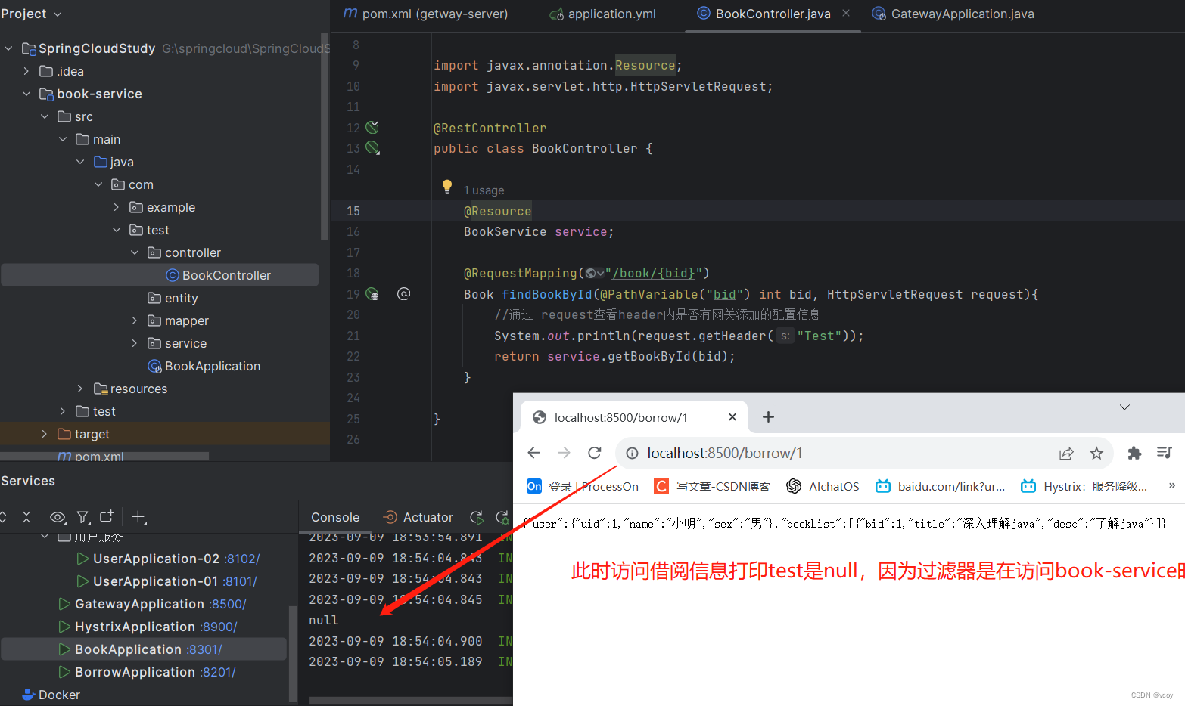This screenshot has width=1185, height=706.
Task: Open the Services filter funnel icon
Action: coord(83,517)
